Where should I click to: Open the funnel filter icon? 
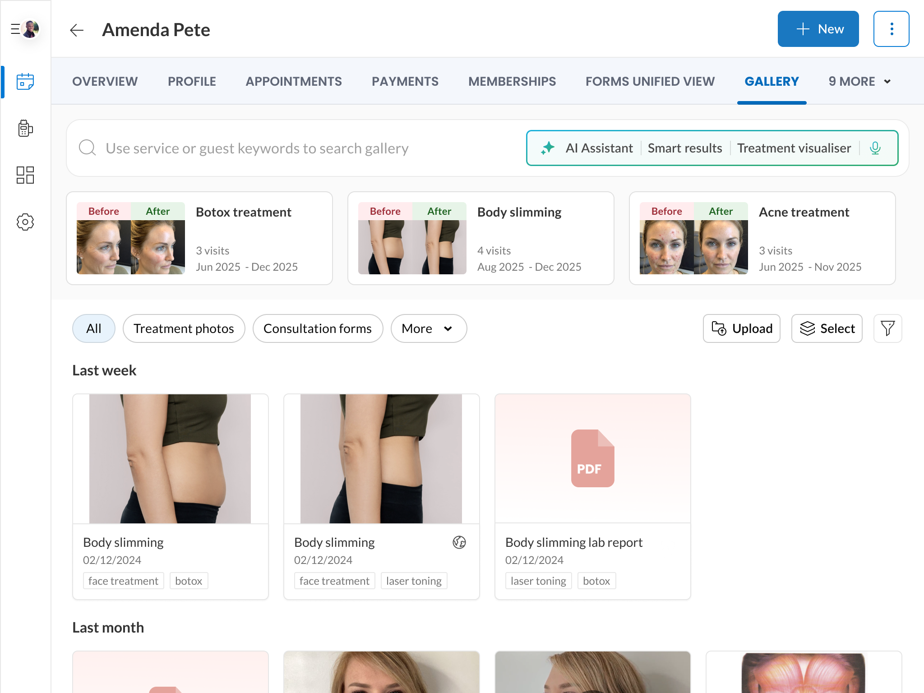click(x=887, y=328)
